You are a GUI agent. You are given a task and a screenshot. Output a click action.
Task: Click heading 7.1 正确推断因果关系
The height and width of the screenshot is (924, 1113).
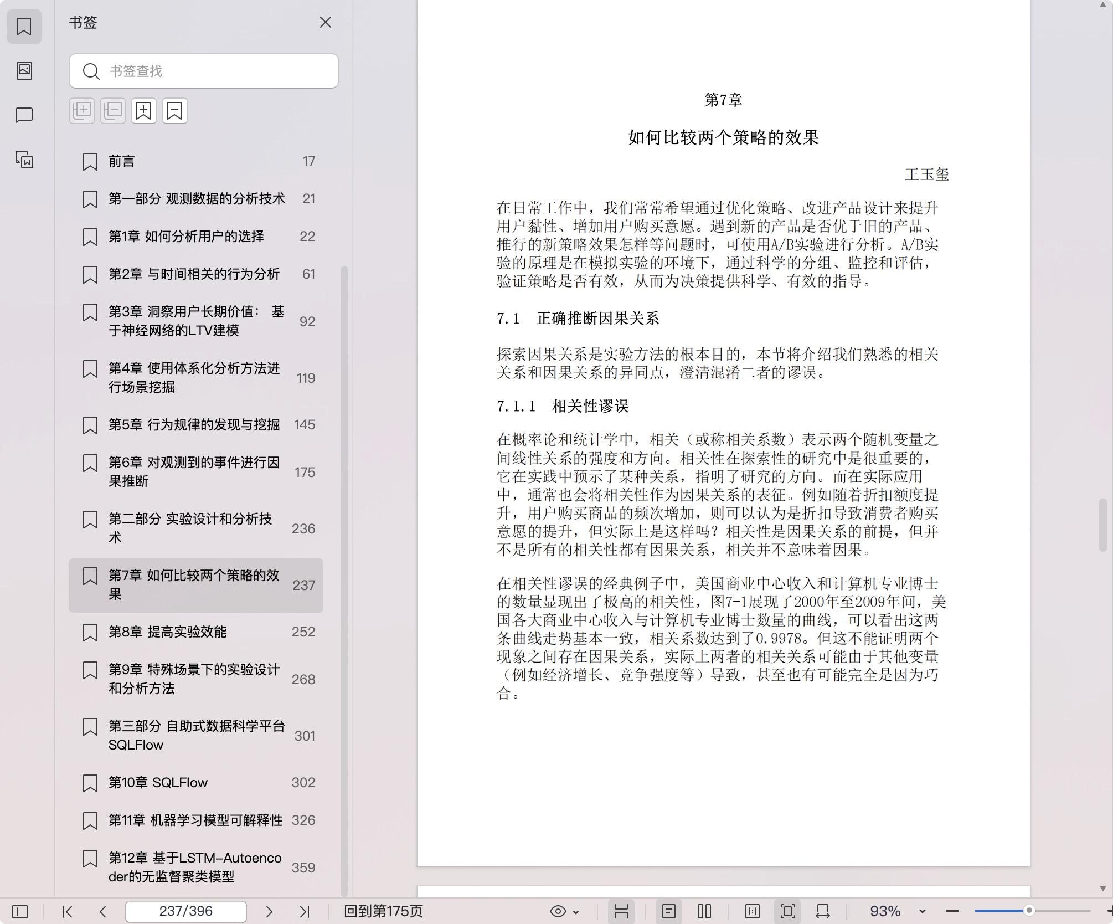(x=578, y=319)
